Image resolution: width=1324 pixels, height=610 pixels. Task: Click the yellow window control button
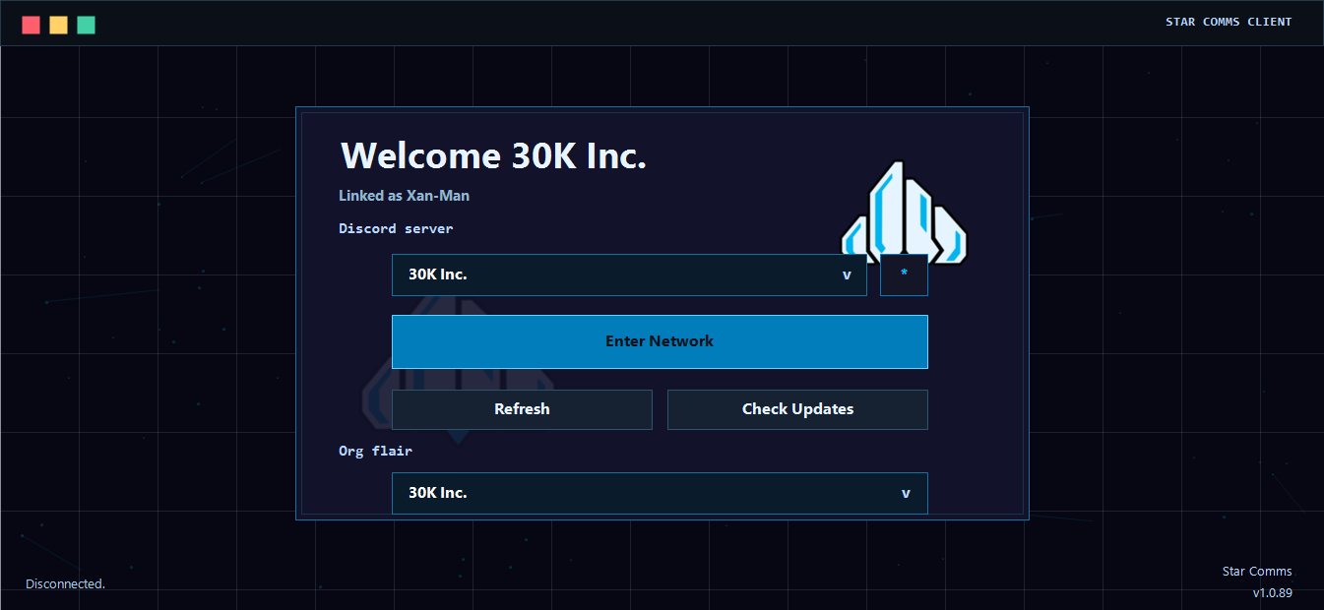click(x=59, y=25)
